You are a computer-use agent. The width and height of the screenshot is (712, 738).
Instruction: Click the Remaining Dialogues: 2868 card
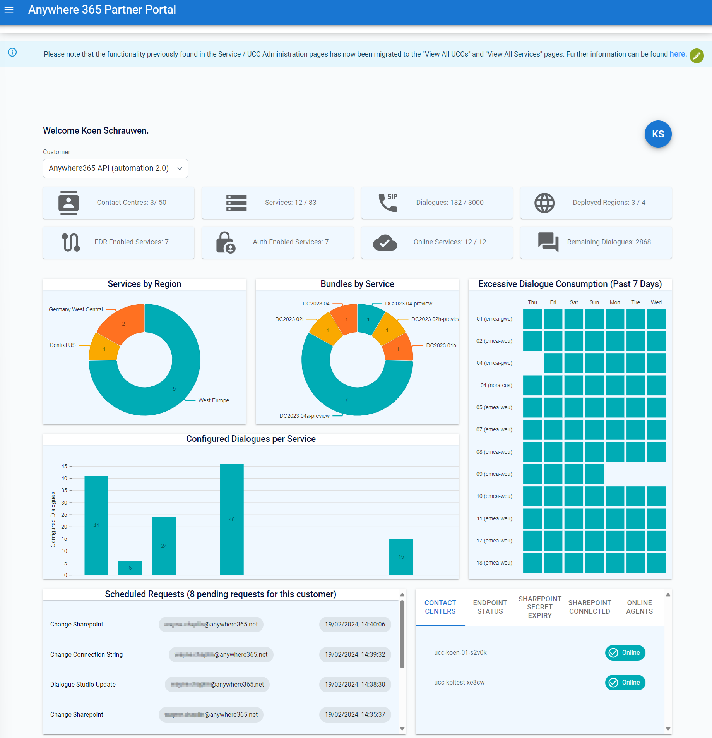click(x=596, y=242)
